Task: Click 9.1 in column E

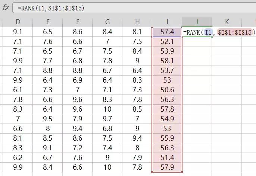Action: pyautogui.click(x=48, y=148)
